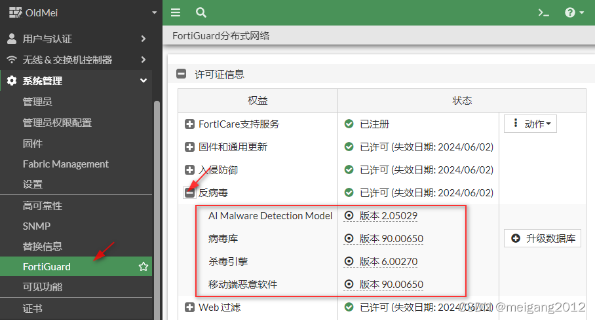Click the 病毒库 row label
595x320 pixels.
pyautogui.click(x=223, y=238)
